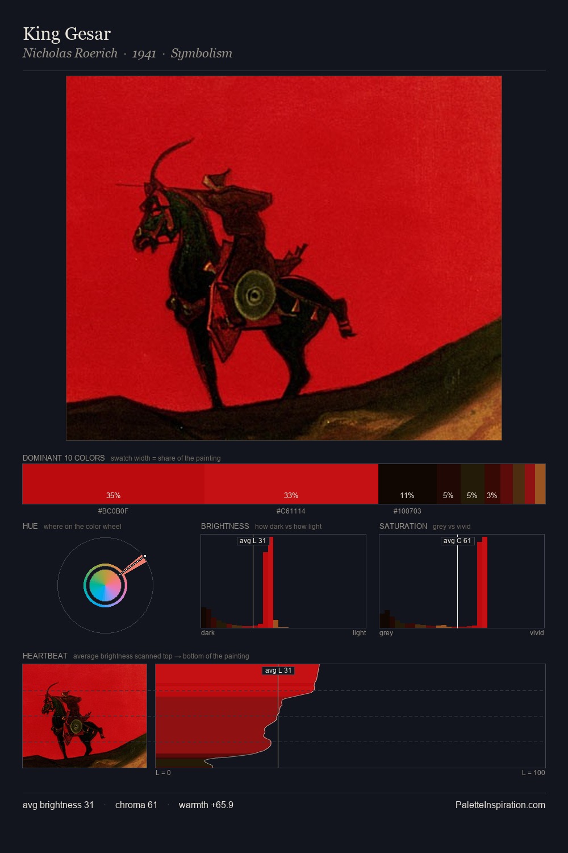568x853 pixels.
Task: Click footer stat 'warmth +65.9'
Action: (206, 805)
